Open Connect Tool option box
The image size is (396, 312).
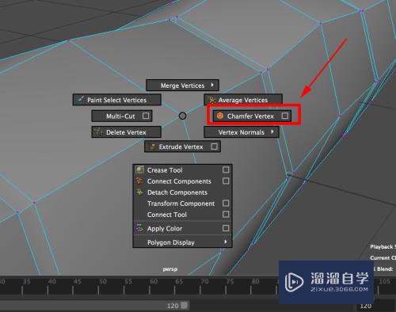226,215
